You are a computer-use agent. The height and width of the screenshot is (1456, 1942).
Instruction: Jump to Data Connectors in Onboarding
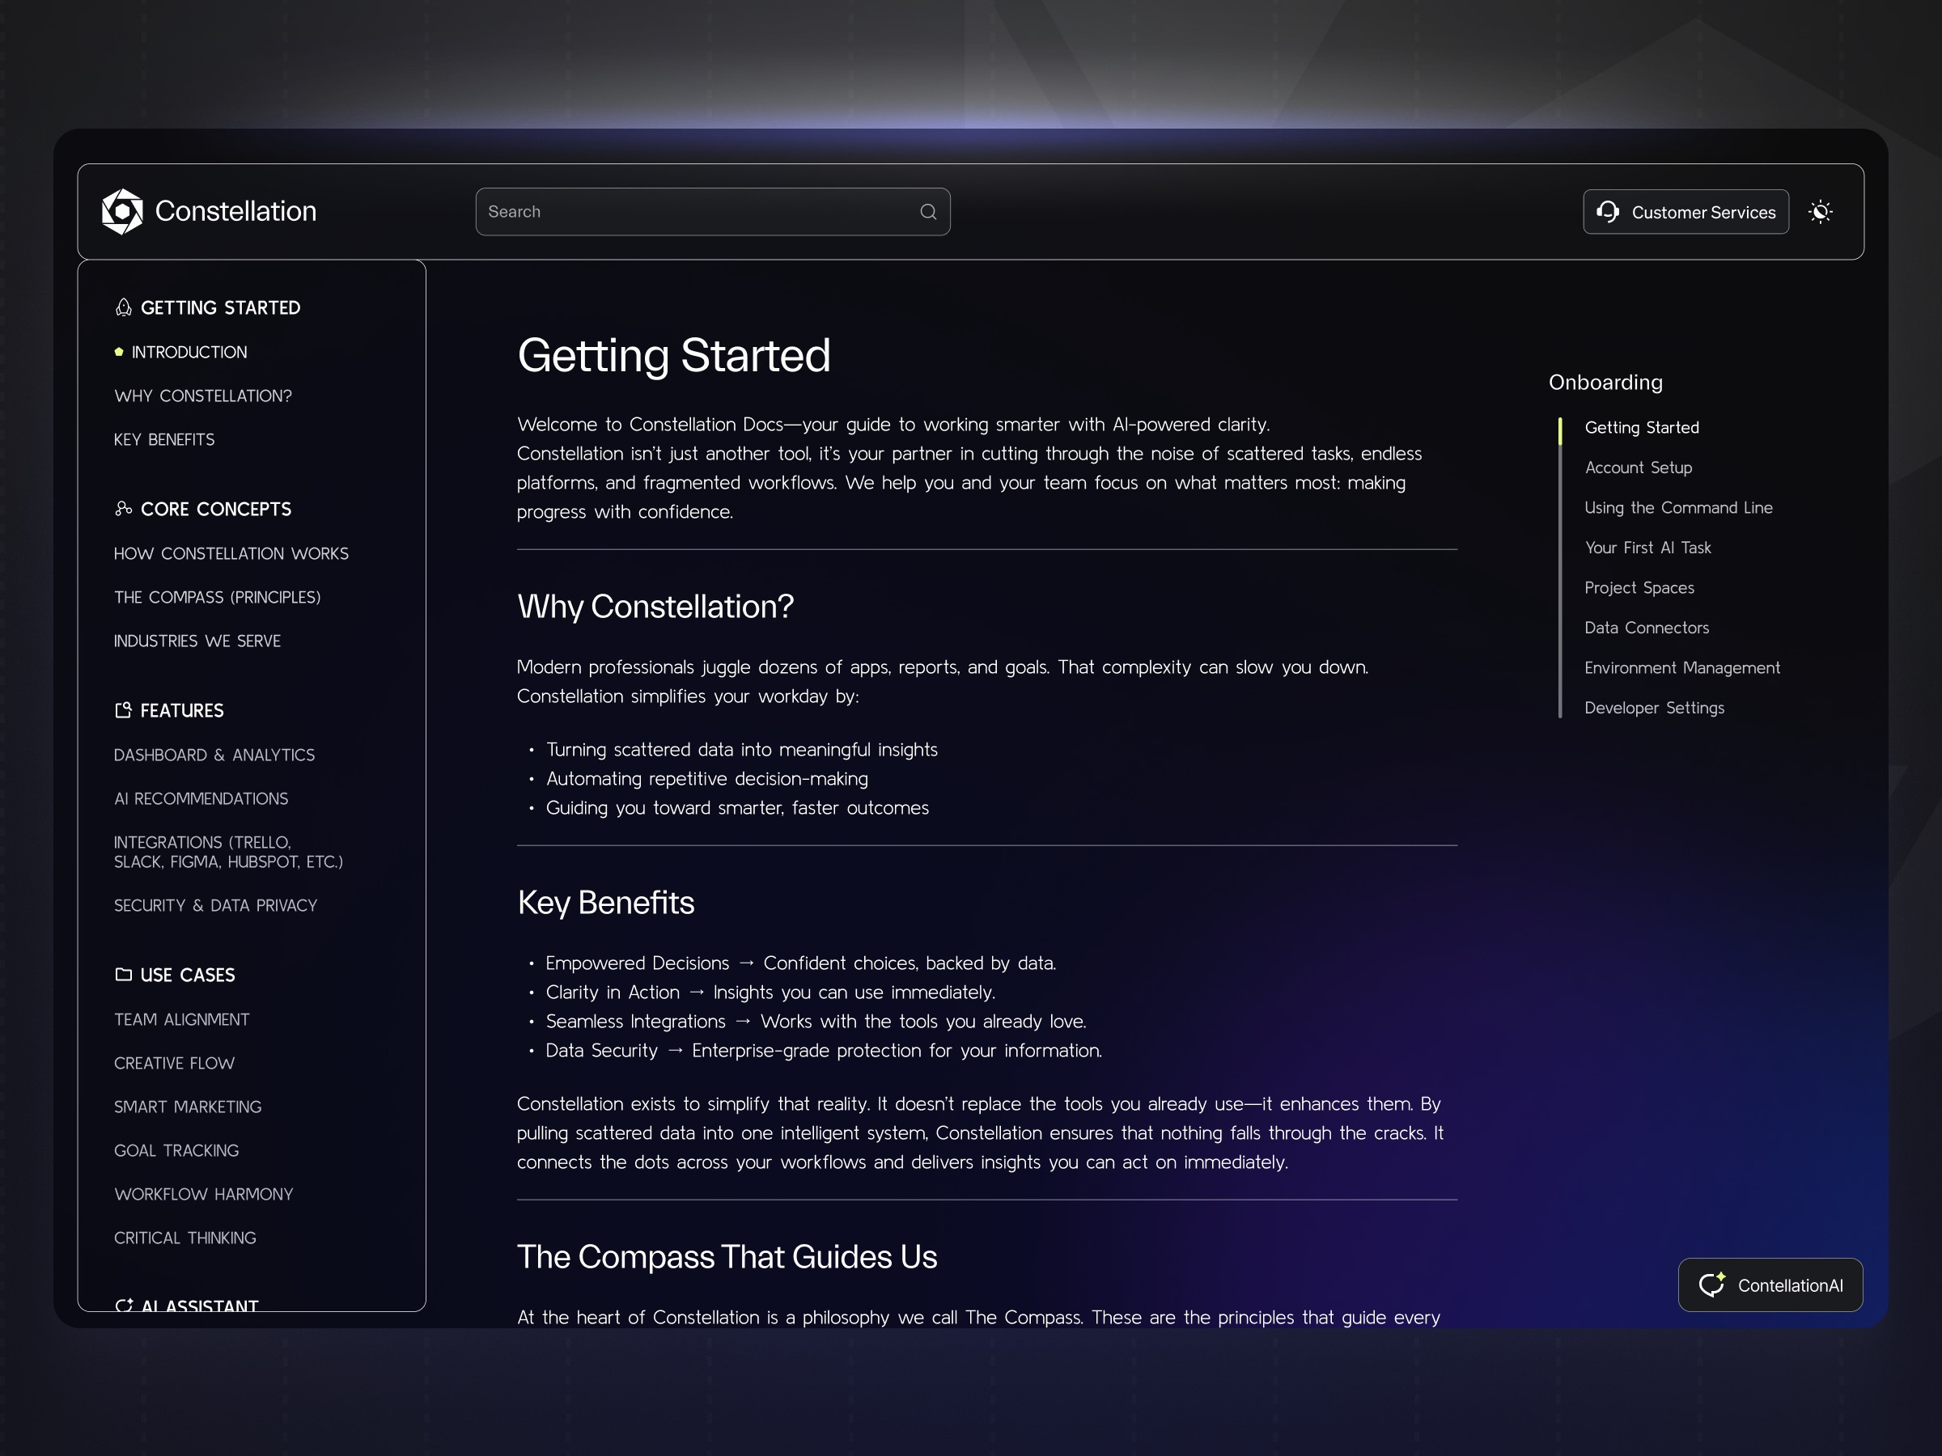pyautogui.click(x=1646, y=628)
